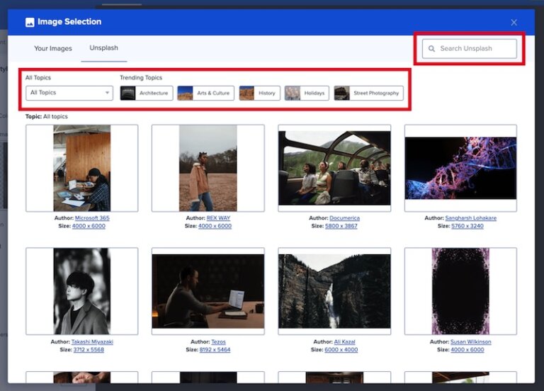
Task: Select the train passengers photo by Documerica
Action: pyautogui.click(x=334, y=168)
